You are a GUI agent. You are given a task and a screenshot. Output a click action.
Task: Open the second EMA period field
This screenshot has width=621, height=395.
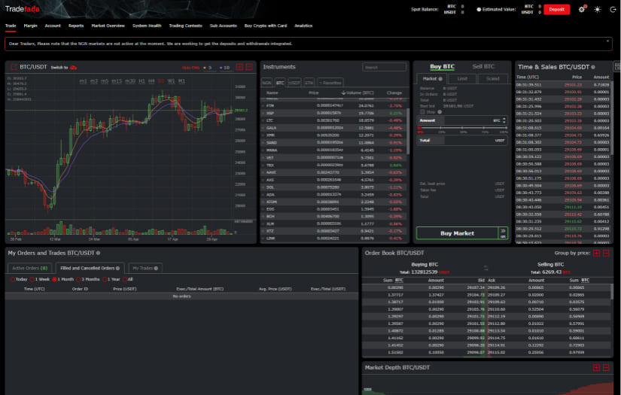pyautogui.click(x=227, y=68)
